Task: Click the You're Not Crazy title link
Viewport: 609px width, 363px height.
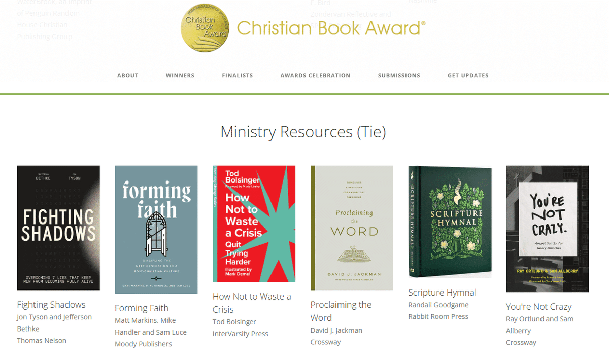Action: [x=539, y=307]
